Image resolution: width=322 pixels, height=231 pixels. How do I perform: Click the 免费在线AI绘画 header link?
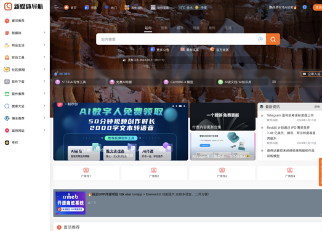[x=283, y=7]
